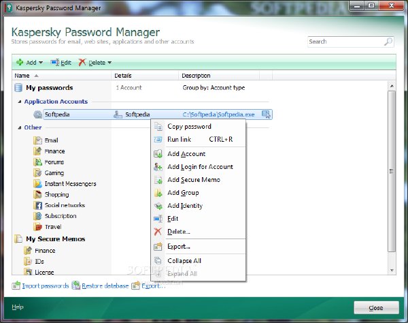Click the Kaspersky key icon in title bar
Viewport: 408px width, 323px height.
[x=9, y=8]
